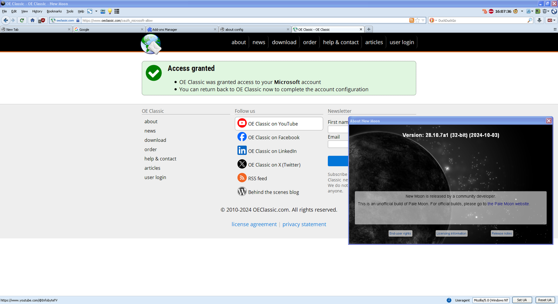This screenshot has width=558, height=304.
Task: Click the blue round status bar icon
Action: pyautogui.click(x=449, y=300)
